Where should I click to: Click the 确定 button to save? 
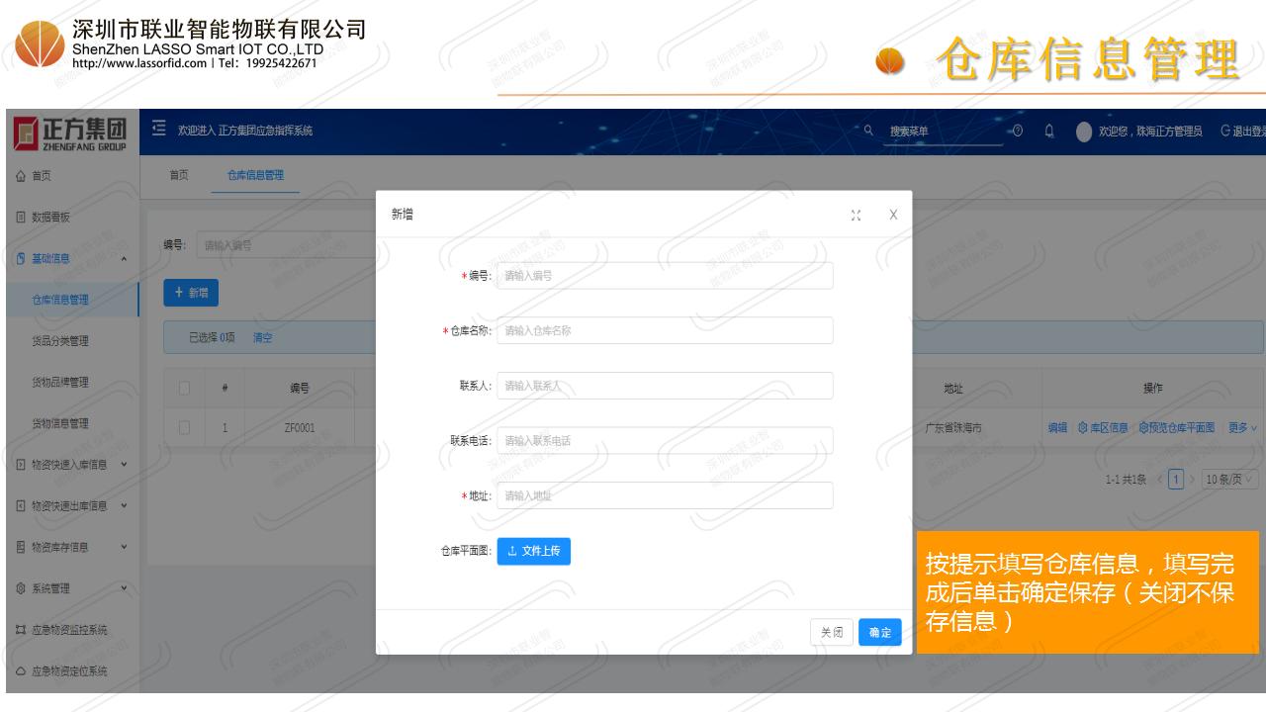tap(879, 633)
